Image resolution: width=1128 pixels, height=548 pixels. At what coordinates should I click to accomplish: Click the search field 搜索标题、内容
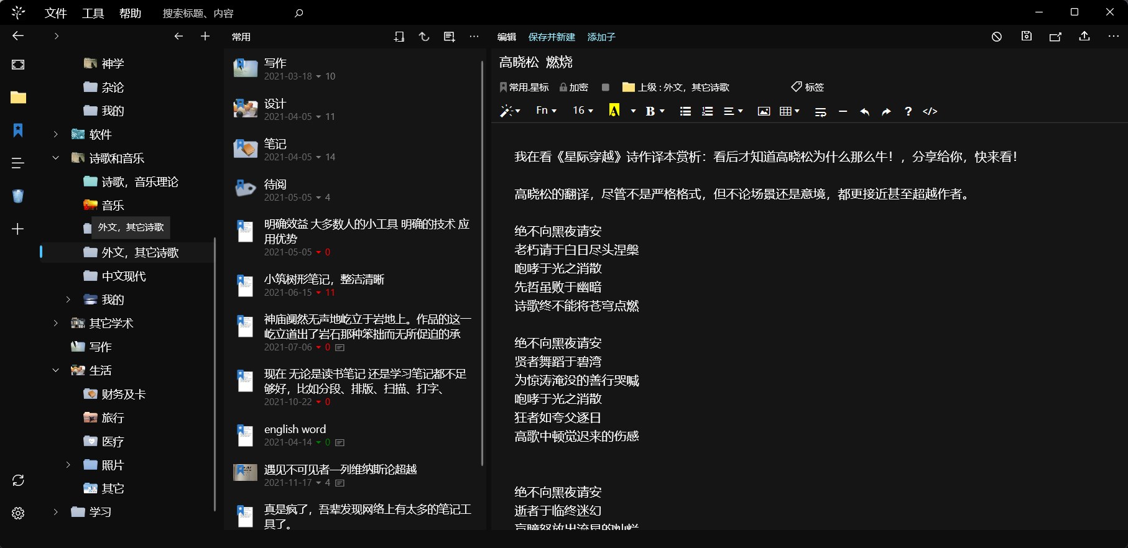click(x=224, y=13)
